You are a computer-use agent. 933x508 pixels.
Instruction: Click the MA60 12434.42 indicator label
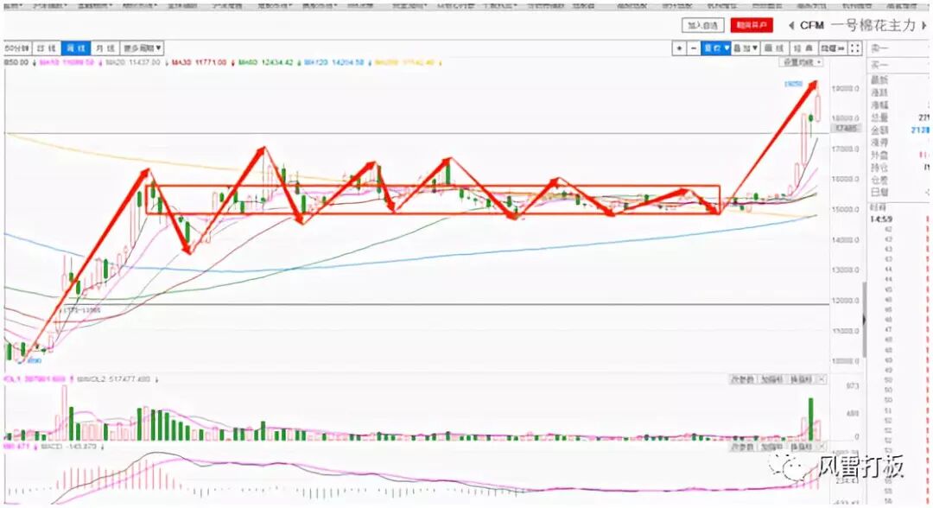[265, 62]
